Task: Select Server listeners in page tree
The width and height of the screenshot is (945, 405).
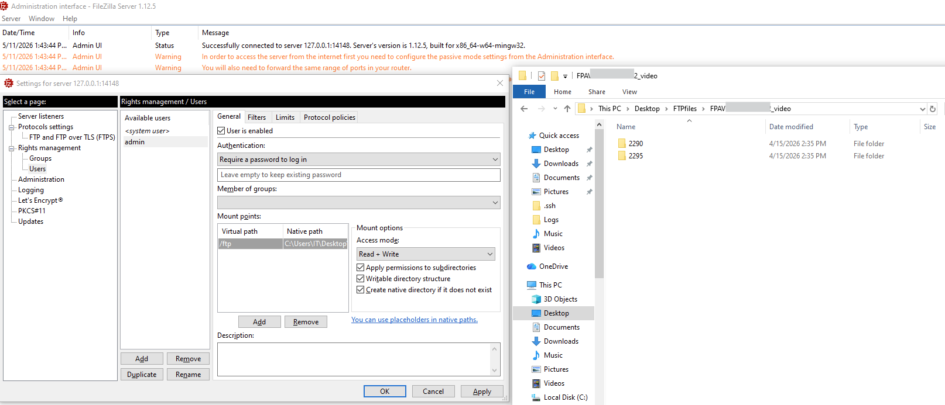Action: pyautogui.click(x=41, y=116)
